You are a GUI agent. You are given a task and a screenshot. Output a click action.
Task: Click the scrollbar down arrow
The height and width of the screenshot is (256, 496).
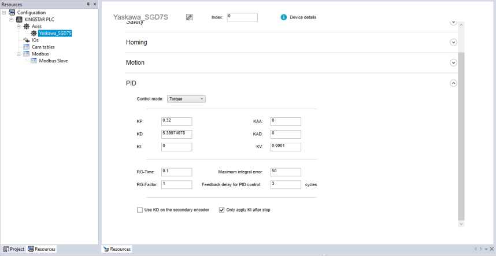pyautogui.click(x=461, y=224)
